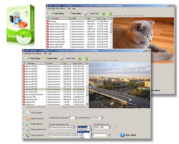The width and height of the screenshot is (179, 144).
Task: Click Delete File(s) in front window
Action: (68, 58)
